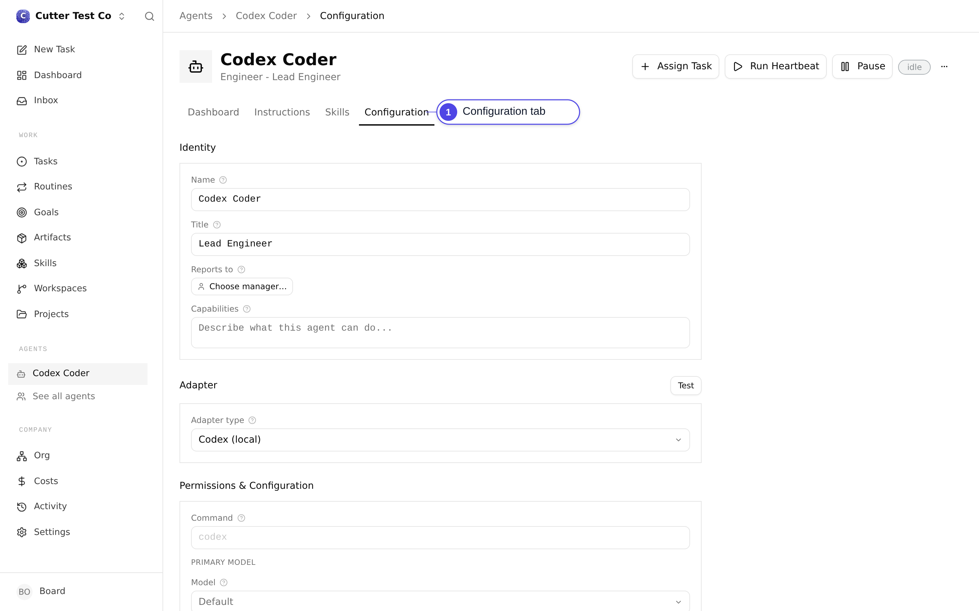The height and width of the screenshot is (611, 979).
Task: Click the Artifacts box icon
Action: (22, 238)
